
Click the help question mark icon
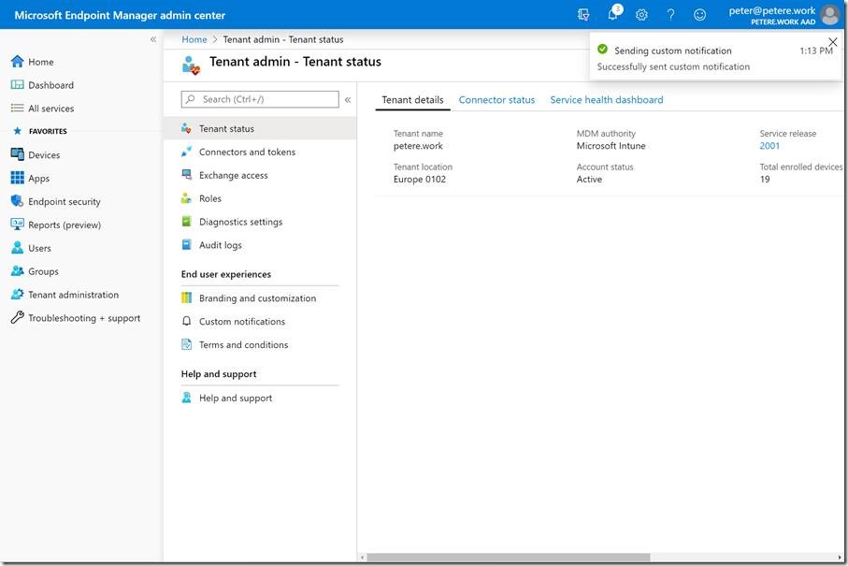pyautogui.click(x=670, y=15)
